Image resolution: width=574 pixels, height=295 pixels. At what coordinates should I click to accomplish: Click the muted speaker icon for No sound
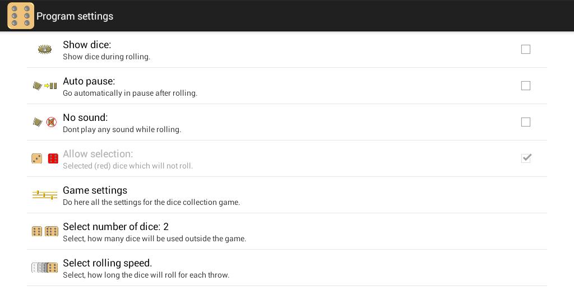pyautogui.click(x=52, y=122)
